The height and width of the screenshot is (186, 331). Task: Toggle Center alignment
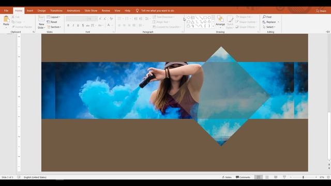point(124,25)
